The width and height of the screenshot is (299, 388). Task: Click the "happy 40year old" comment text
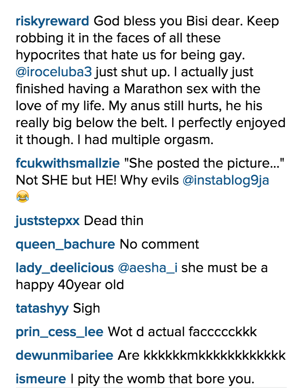point(70,284)
